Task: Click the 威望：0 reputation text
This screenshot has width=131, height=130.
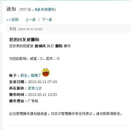Action: click(x=36, y=58)
